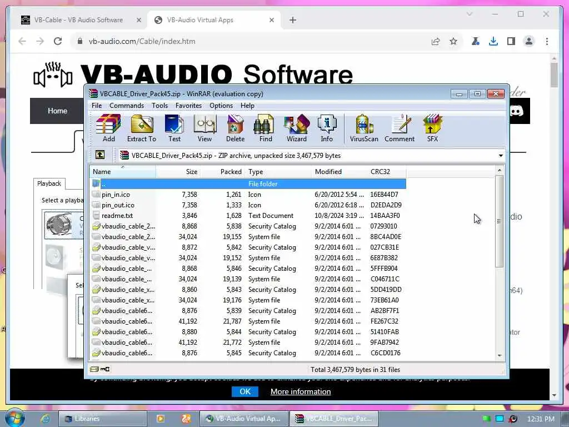Switch to VB-Audio Virtual Ap... taskbar button
The image size is (569, 427).
[244, 419]
